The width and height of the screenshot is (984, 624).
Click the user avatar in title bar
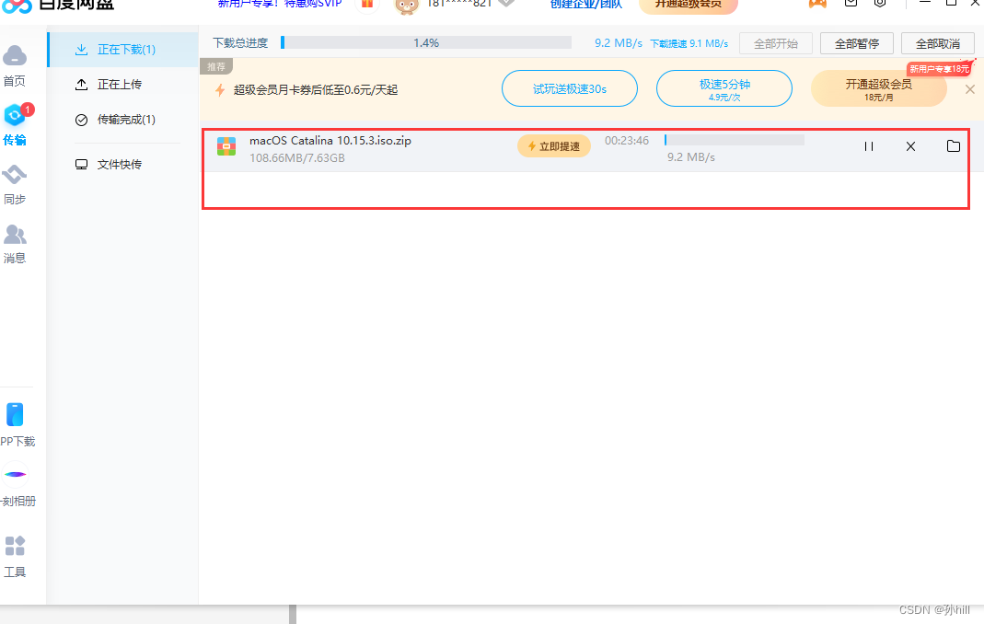click(x=406, y=6)
